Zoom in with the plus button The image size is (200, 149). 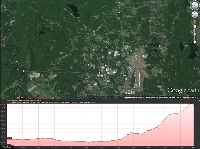(x=195, y=26)
